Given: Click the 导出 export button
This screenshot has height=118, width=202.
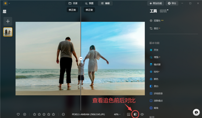Looking at the screenshot, I should pyautogui.click(x=172, y=3).
